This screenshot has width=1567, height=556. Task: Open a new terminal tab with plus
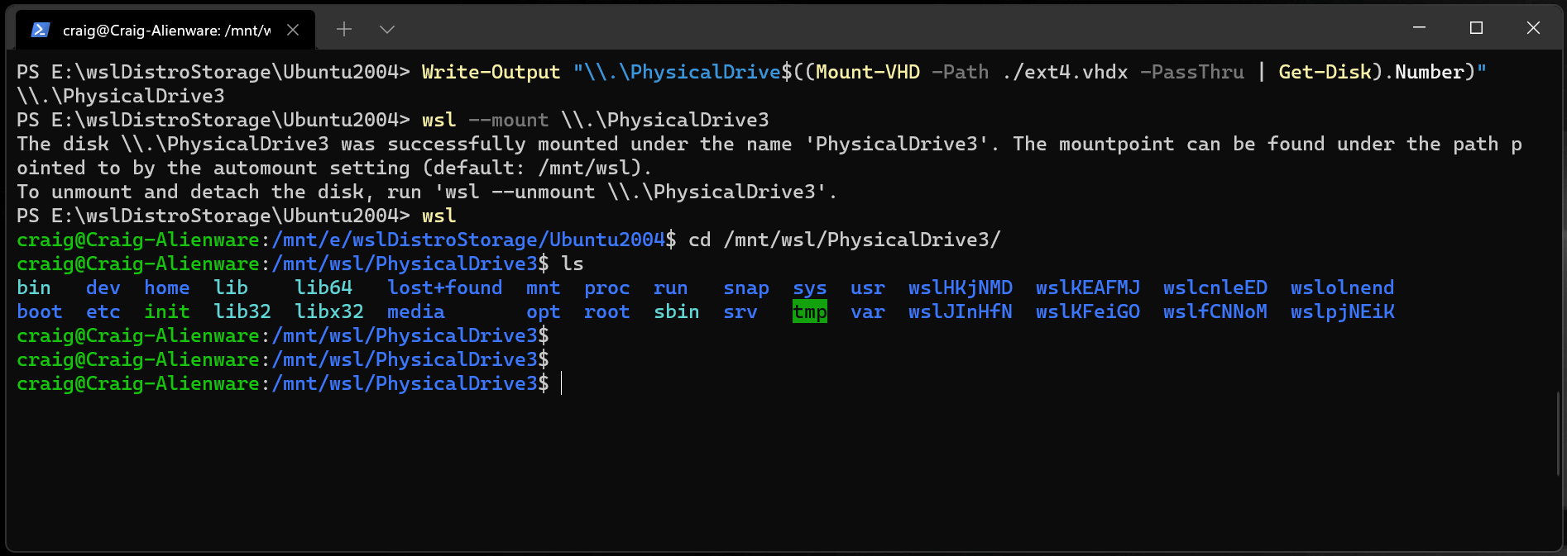[344, 30]
